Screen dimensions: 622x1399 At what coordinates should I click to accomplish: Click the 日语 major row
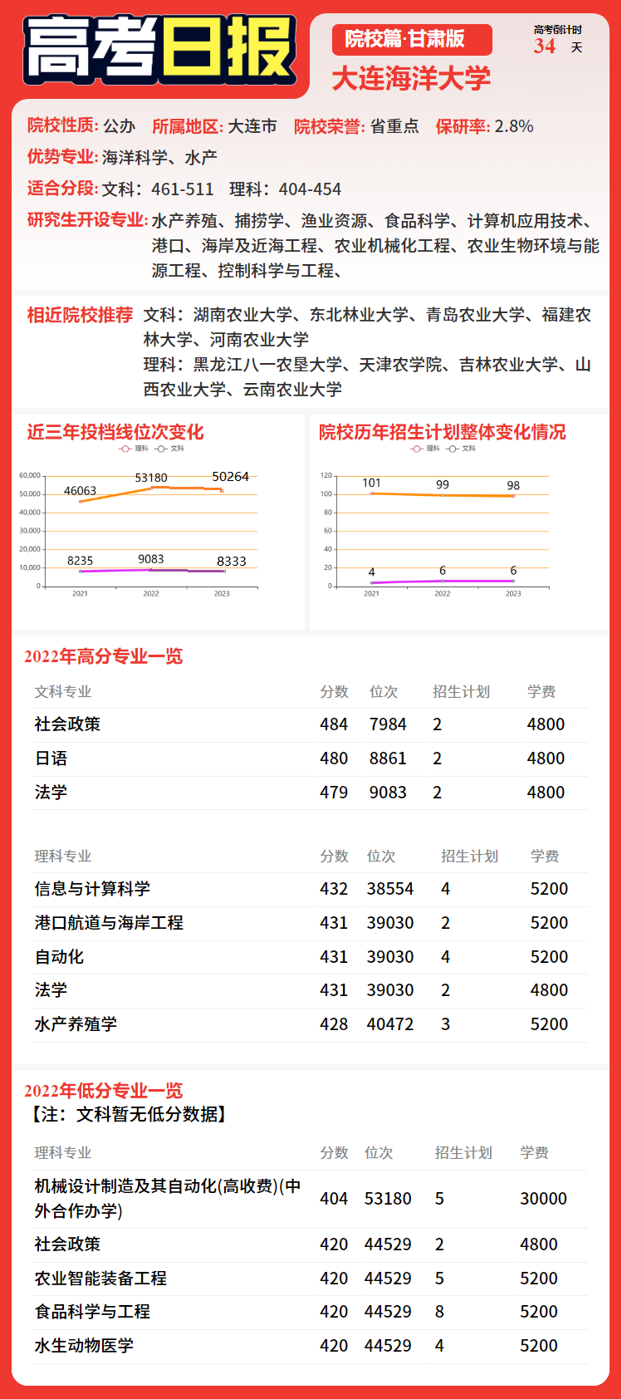(311, 758)
